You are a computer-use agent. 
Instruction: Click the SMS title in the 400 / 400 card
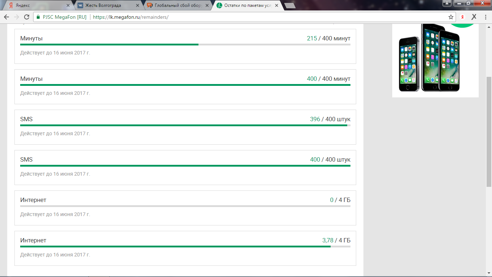[x=26, y=159]
